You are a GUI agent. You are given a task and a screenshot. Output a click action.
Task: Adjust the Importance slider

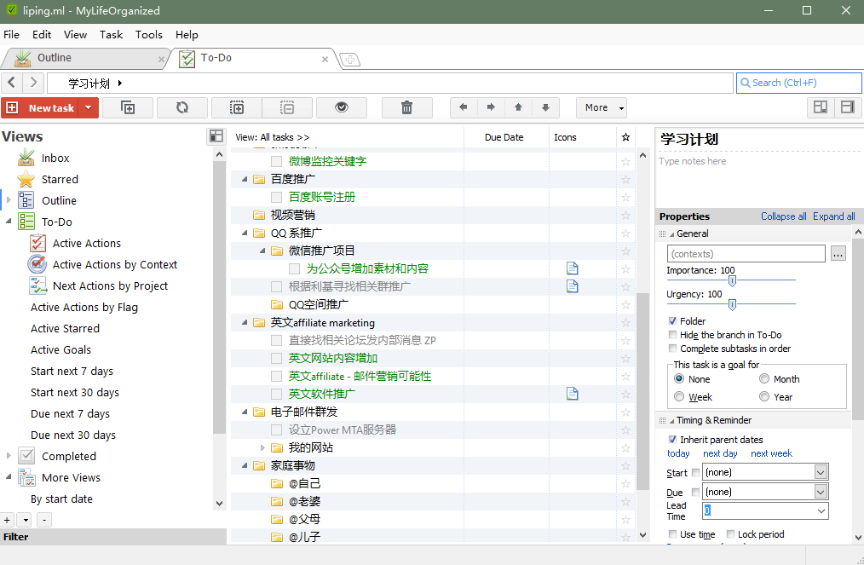731,280
